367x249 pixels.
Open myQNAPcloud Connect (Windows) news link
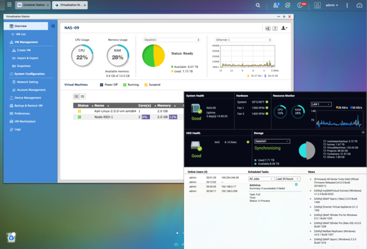point(338,192)
